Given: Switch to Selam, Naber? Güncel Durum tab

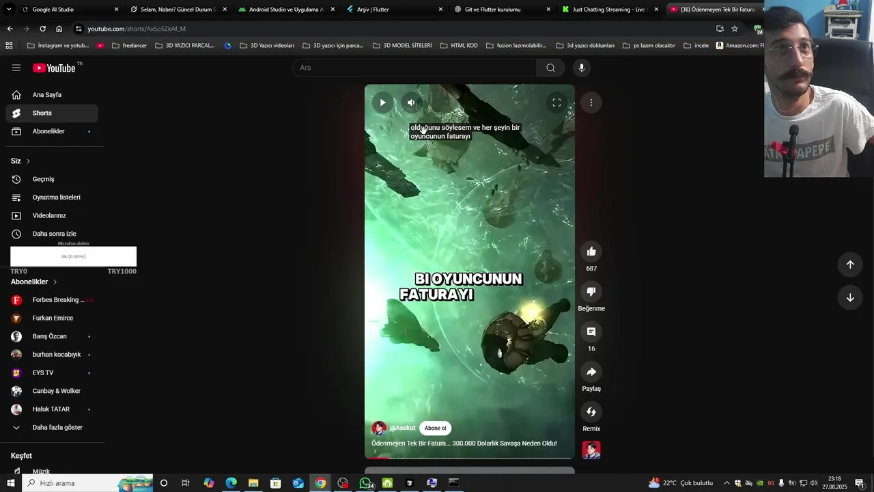Looking at the screenshot, I should pos(178,10).
